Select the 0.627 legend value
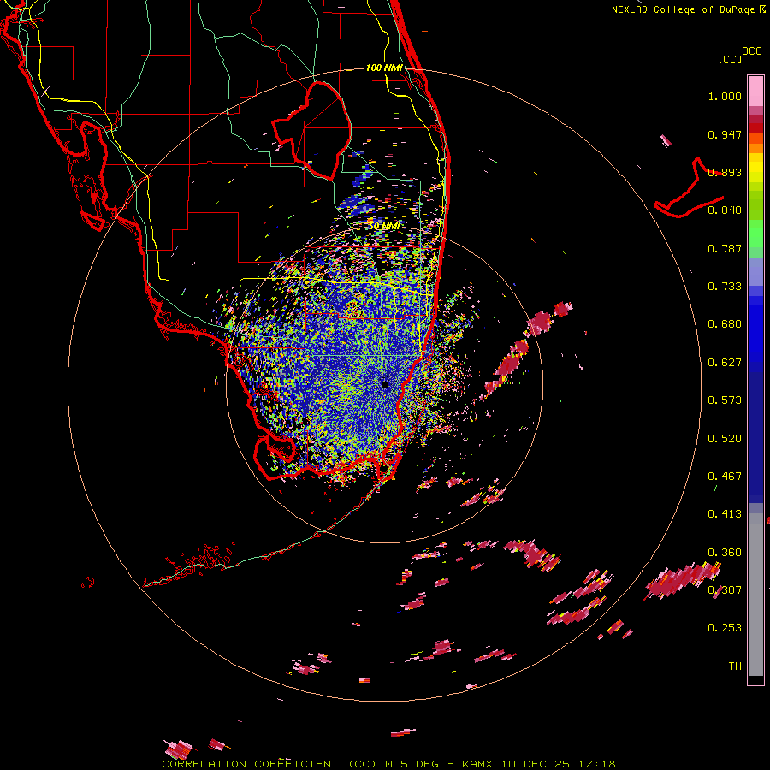Viewport: 770px width, 770px height. 725,363
